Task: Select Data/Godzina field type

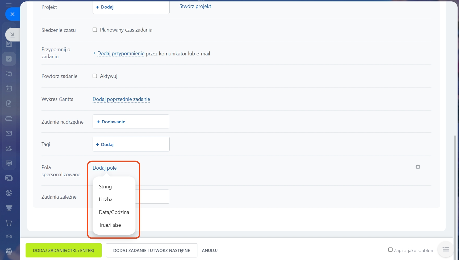Action: pos(114,212)
